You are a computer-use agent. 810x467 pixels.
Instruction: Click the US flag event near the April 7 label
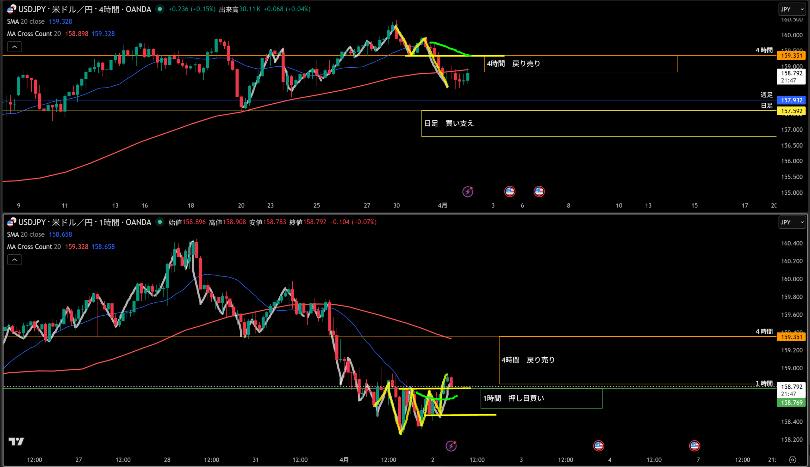click(x=695, y=446)
